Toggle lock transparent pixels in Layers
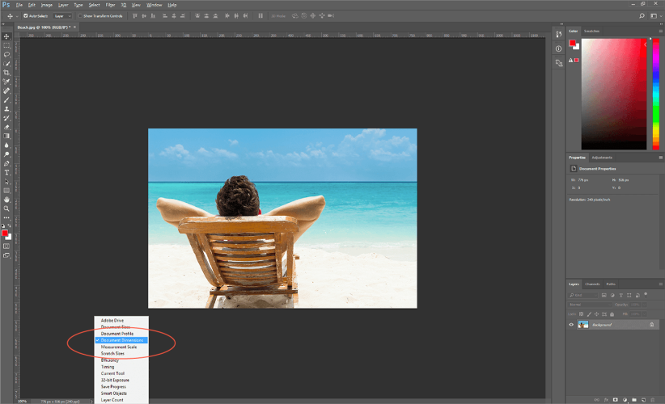Screen dimensions: 665x404 581,314
